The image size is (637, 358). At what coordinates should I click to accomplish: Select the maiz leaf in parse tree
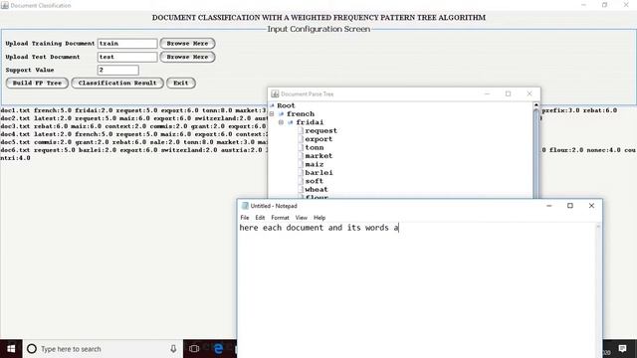(315, 164)
